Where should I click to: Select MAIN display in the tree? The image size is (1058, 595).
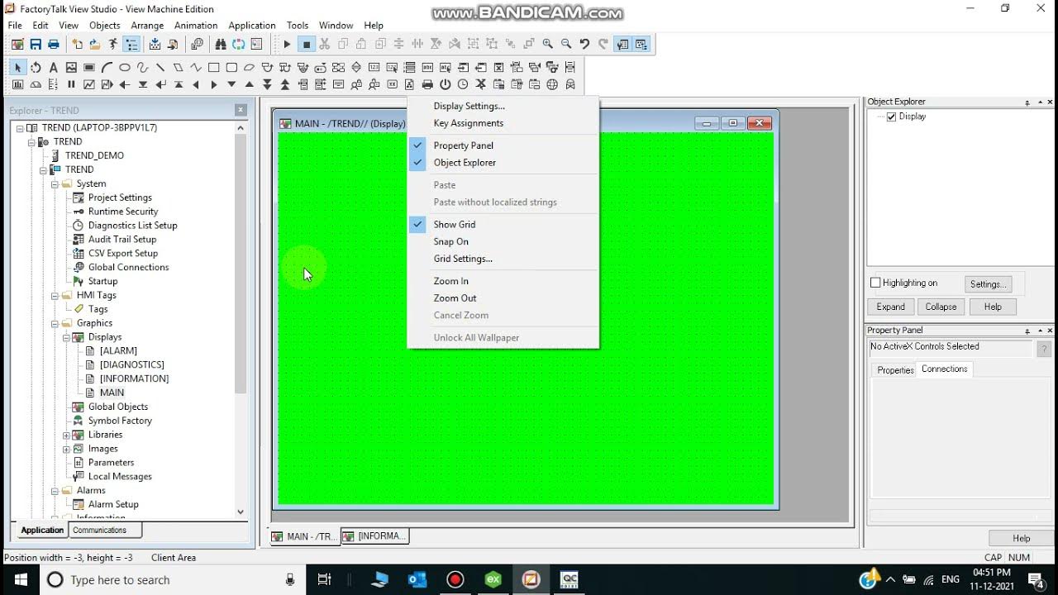point(112,393)
